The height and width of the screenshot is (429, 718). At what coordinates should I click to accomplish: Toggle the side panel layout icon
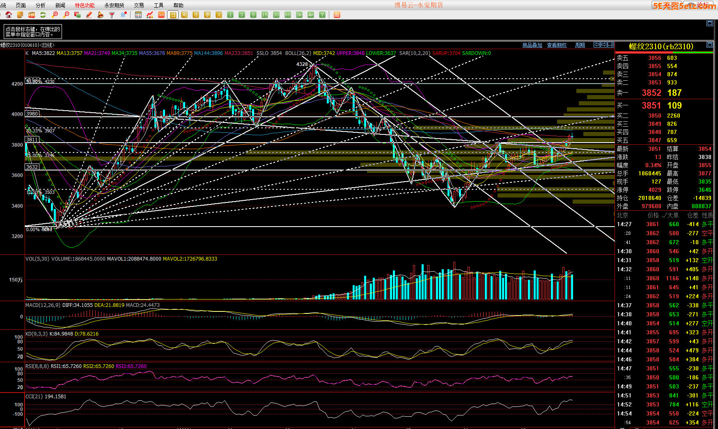tap(610, 45)
